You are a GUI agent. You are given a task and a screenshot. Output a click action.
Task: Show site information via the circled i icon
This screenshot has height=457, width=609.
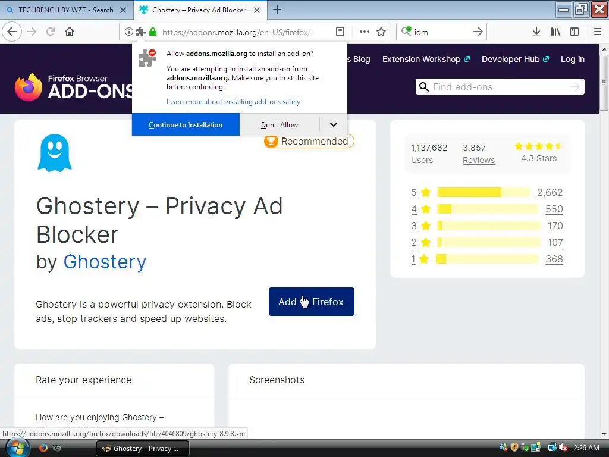click(x=129, y=32)
